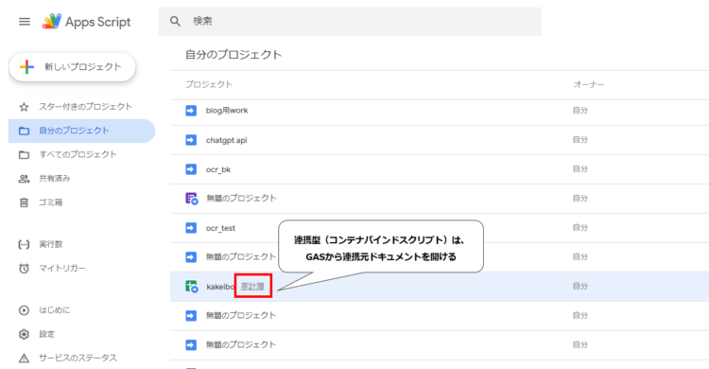Open the chatgpt api project name
Viewport: 709px width, 369px height.
click(227, 140)
